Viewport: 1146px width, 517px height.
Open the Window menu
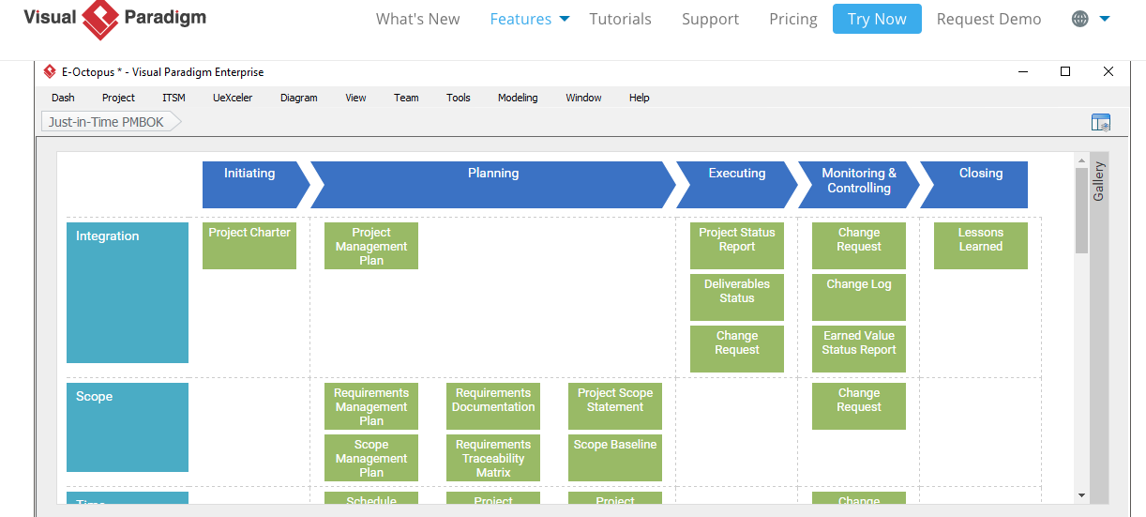click(583, 98)
